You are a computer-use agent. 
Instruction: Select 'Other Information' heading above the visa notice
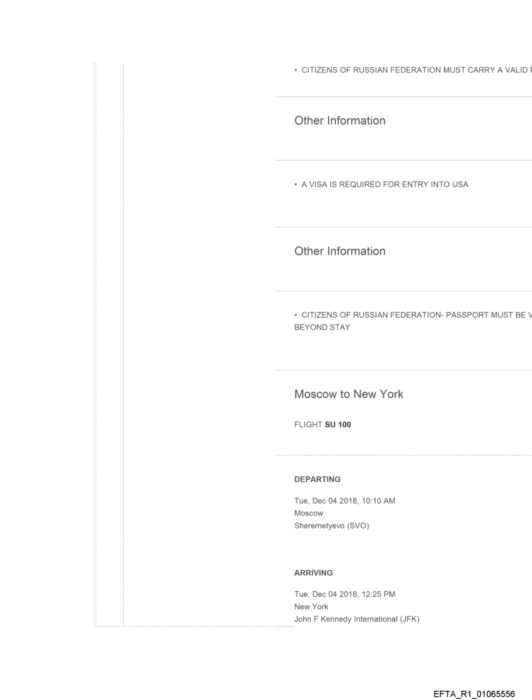340,121
